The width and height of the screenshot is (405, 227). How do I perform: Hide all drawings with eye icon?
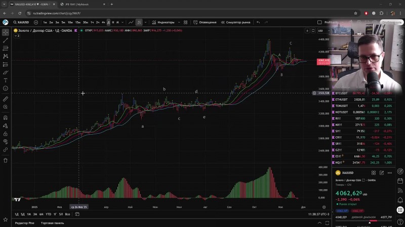coord(6,141)
